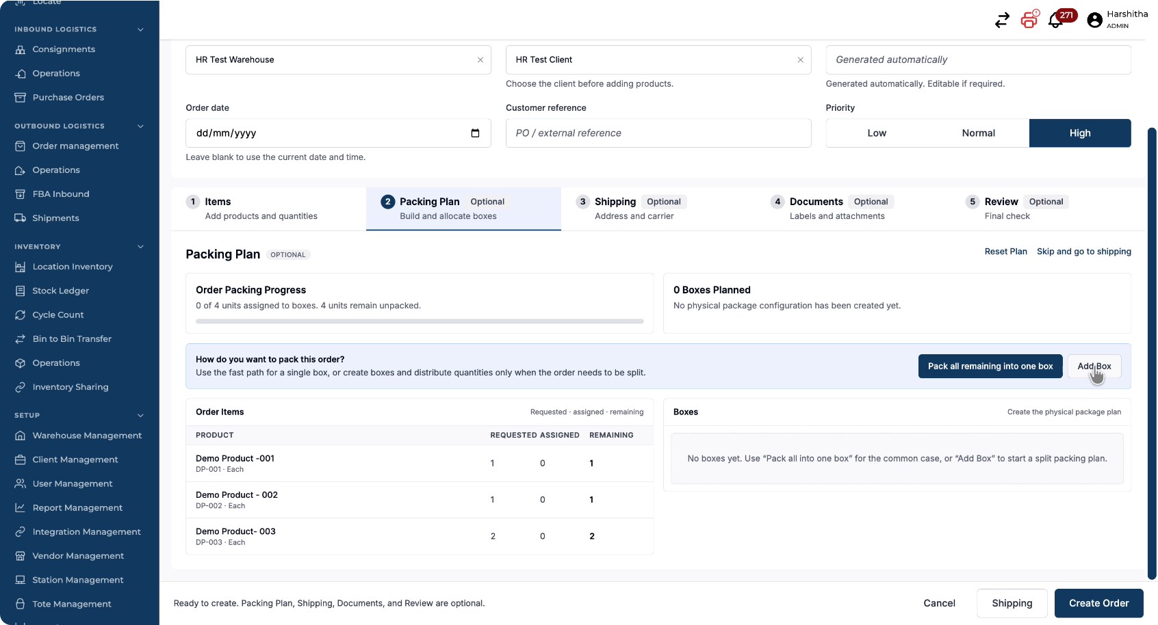Click the Reset Plan link
The width and height of the screenshot is (1158, 625).
point(1005,252)
